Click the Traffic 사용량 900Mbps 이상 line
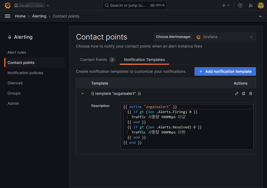267x188 pixels. click(158, 117)
